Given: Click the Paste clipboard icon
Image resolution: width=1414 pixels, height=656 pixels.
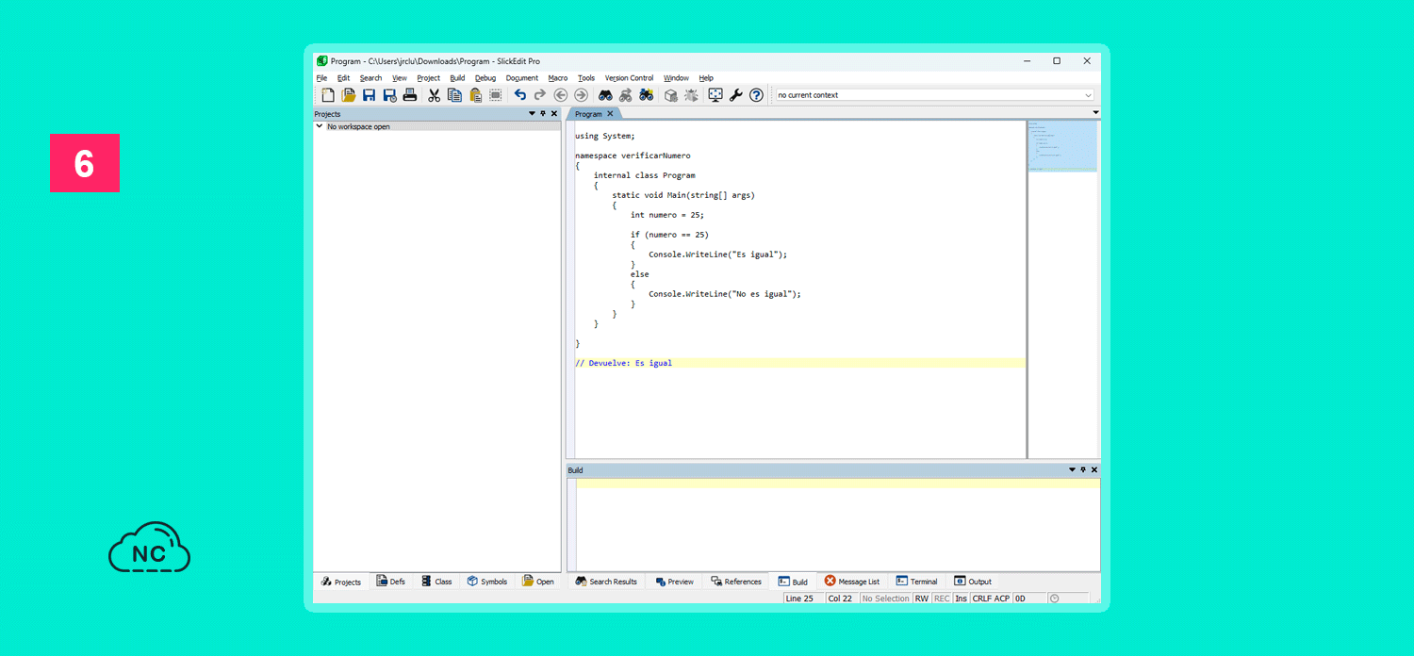Looking at the screenshot, I should (x=475, y=95).
